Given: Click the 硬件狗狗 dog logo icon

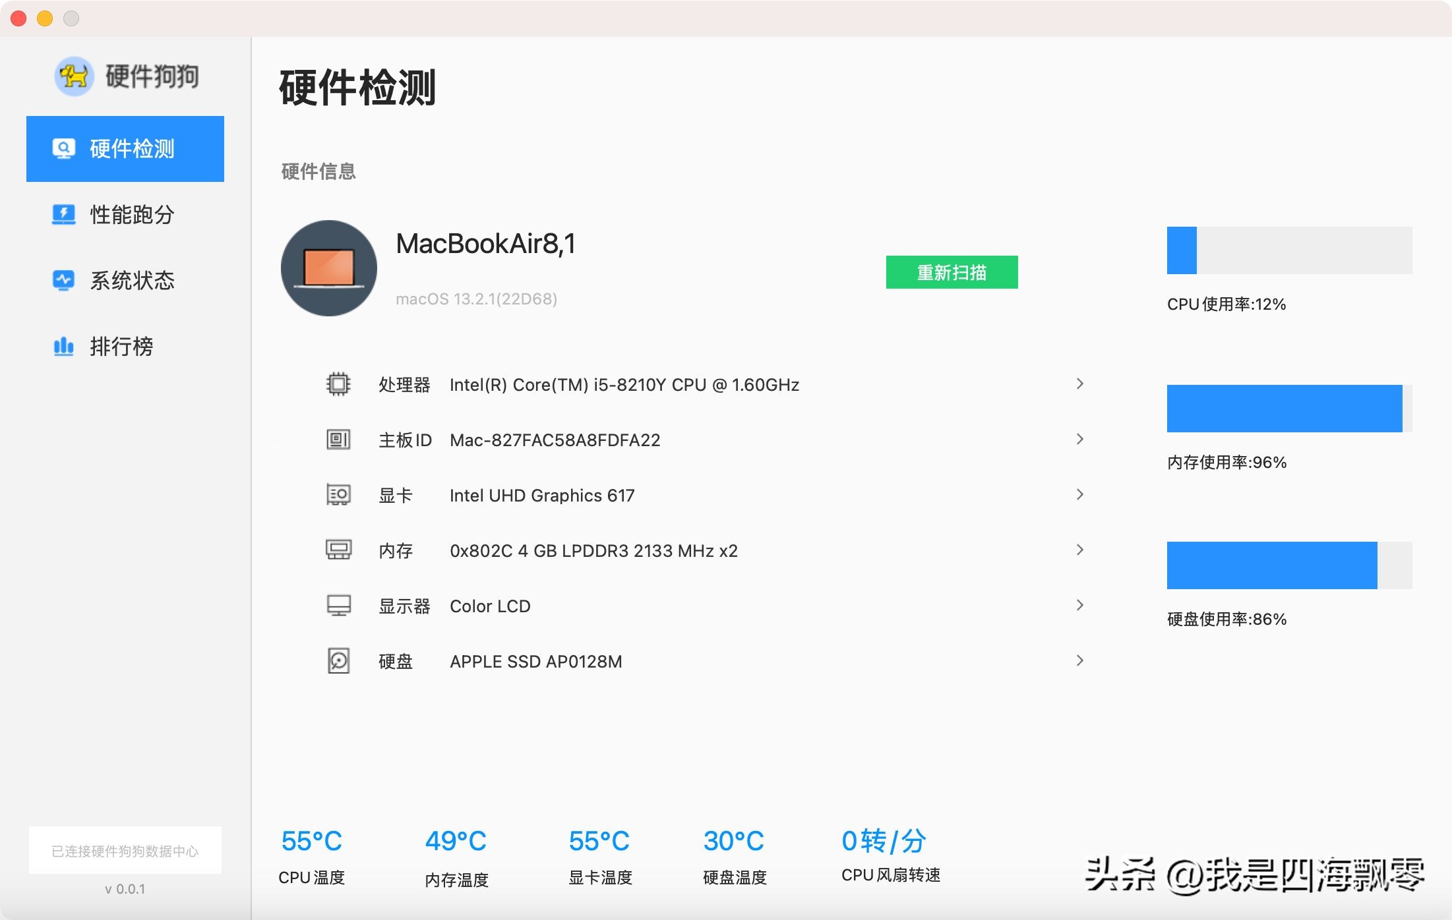Looking at the screenshot, I should click(74, 76).
